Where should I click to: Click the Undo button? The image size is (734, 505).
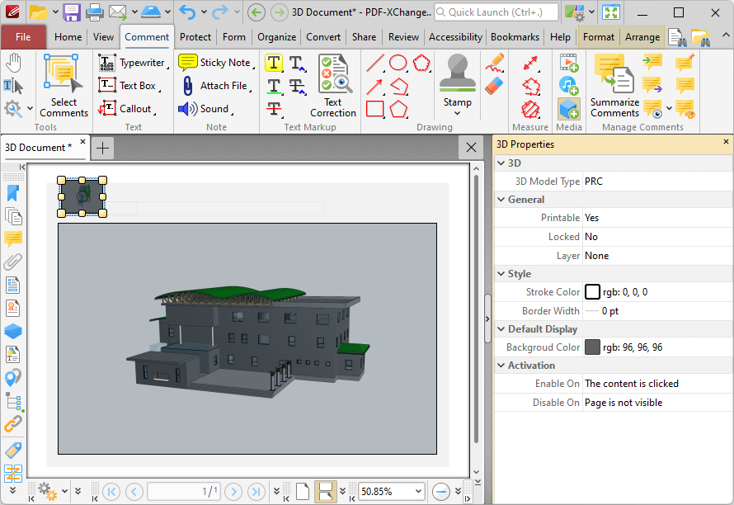tap(188, 12)
